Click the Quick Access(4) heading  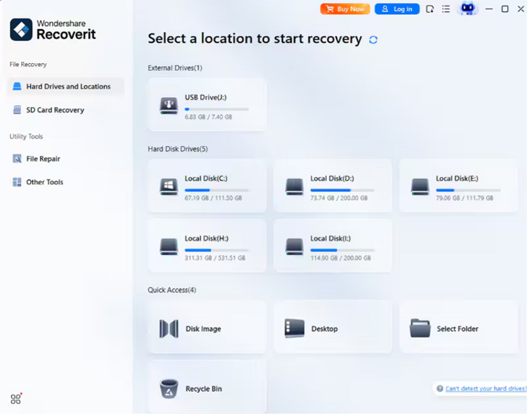point(172,291)
